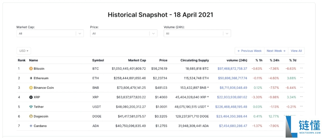Expand the Volume (24h) dropdown chevron
The height and width of the screenshot is (138, 322).
click(227, 34)
